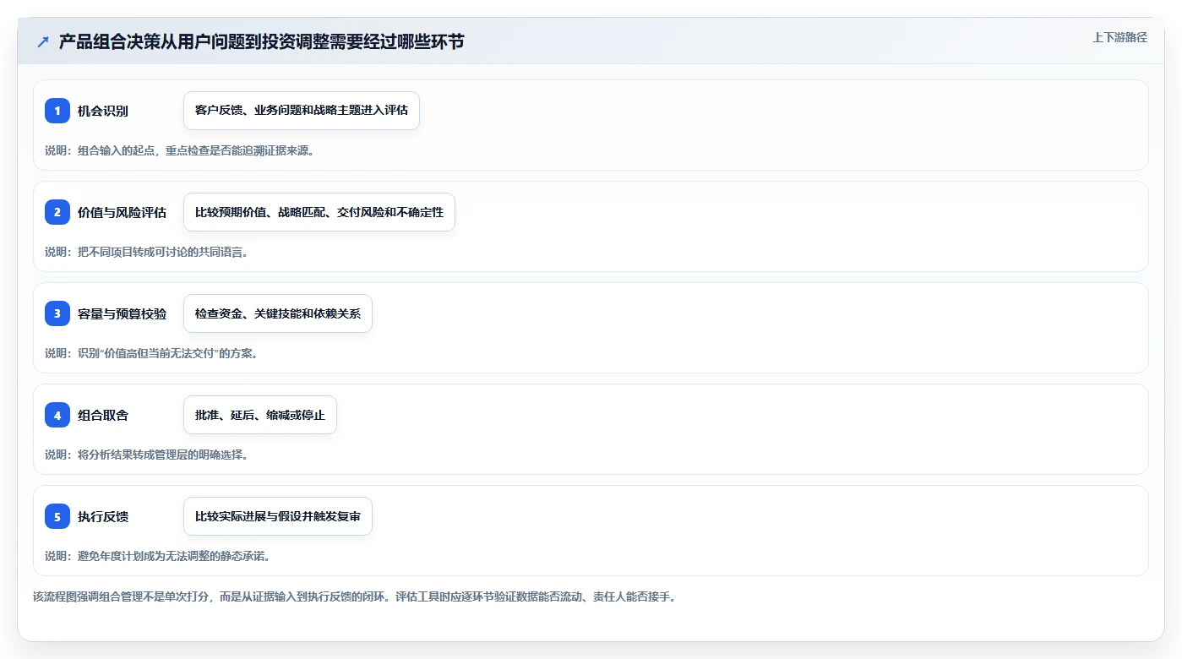
Task: Click the 组合取舍 step label
Action: [103, 415]
